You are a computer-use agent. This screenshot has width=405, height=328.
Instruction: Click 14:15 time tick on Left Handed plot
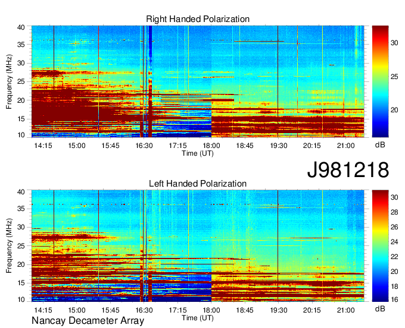(43, 310)
